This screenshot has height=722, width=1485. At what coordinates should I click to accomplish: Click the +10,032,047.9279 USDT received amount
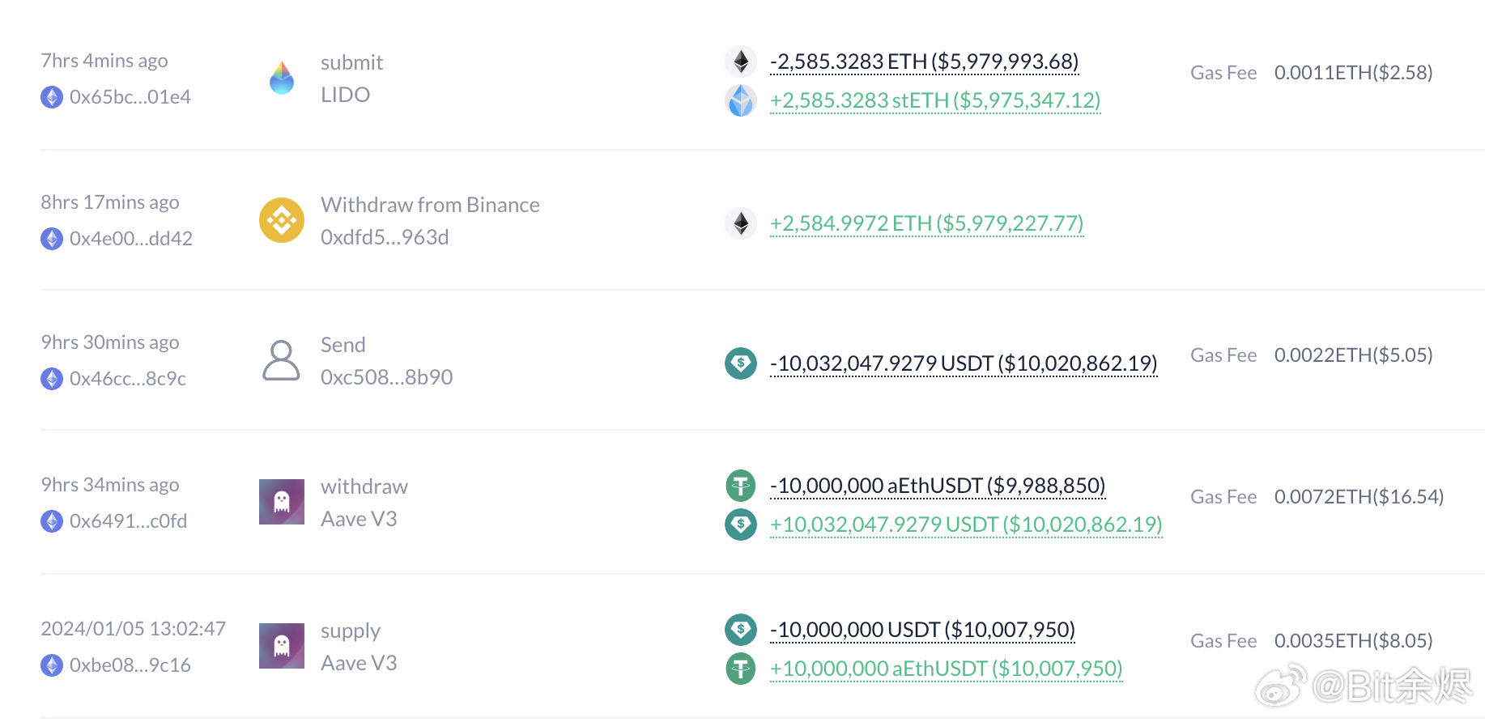[966, 525]
